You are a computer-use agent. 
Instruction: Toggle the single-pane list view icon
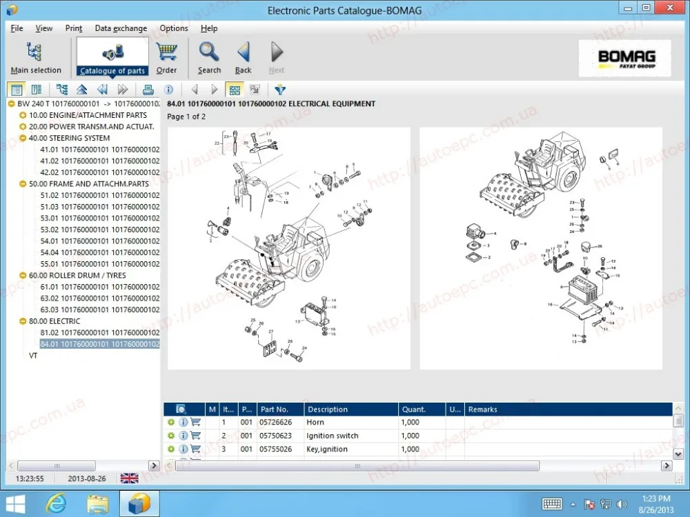click(17, 90)
